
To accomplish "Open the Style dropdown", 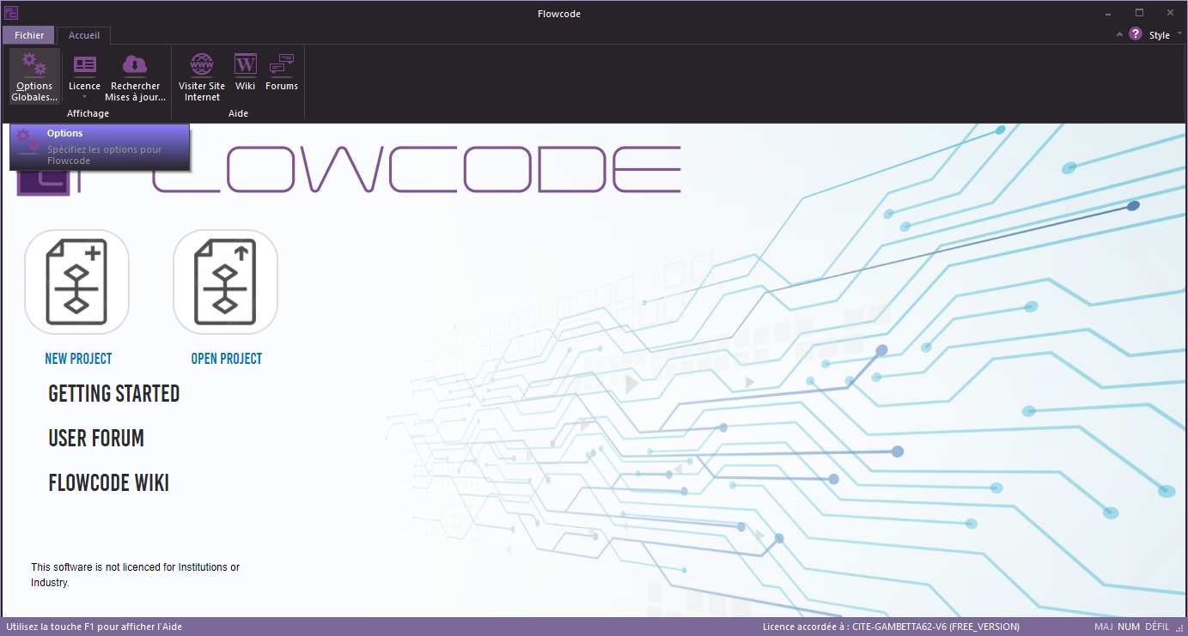I will click(1165, 35).
